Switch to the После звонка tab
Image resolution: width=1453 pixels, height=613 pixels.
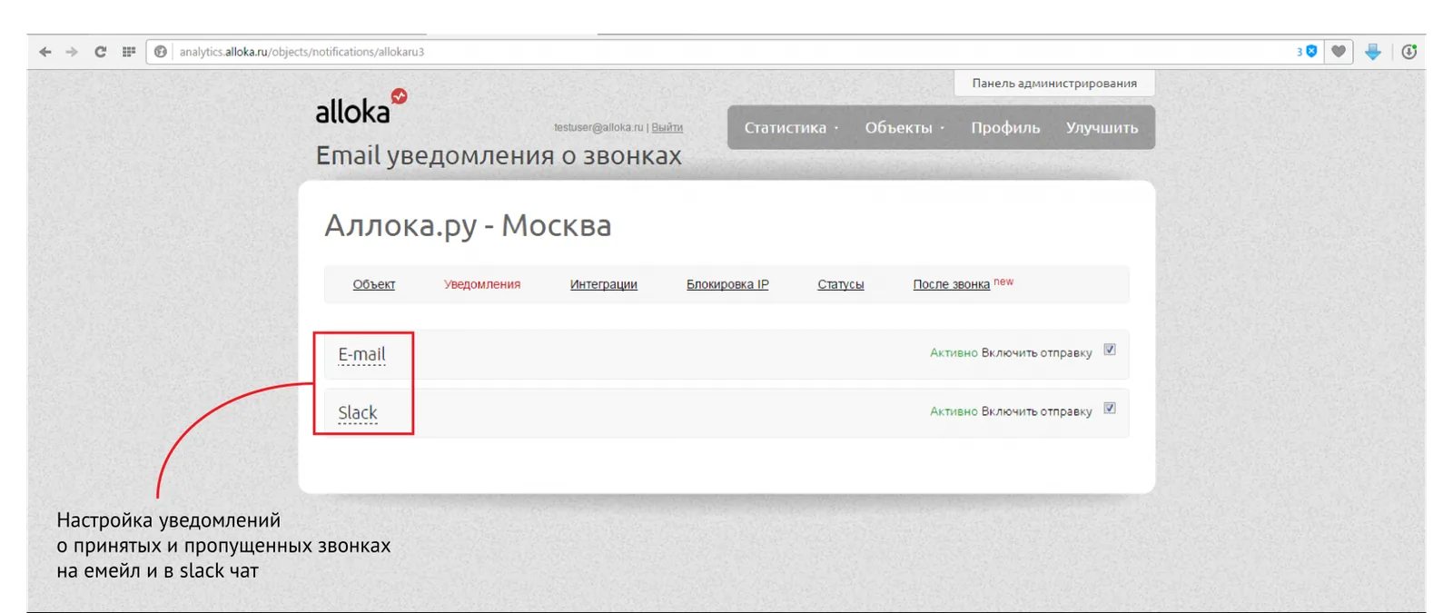pos(952,284)
